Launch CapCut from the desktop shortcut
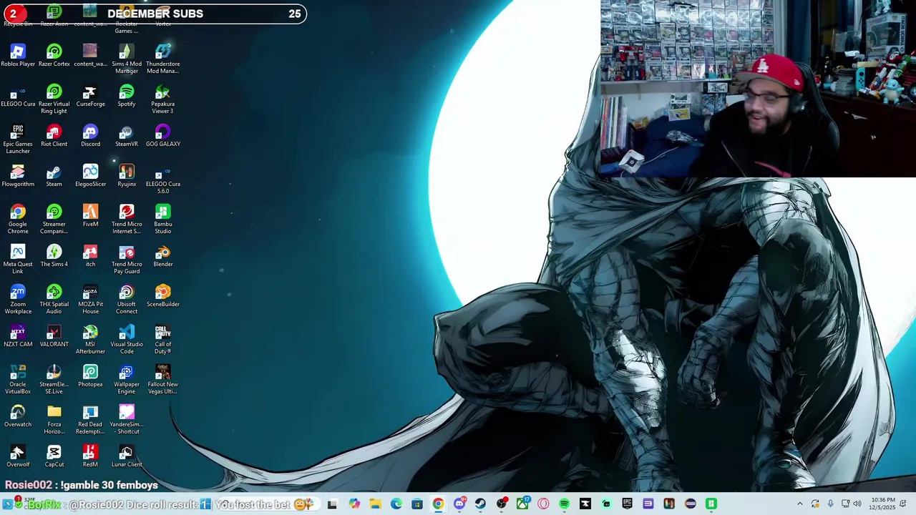Image resolution: width=916 pixels, height=515 pixels. pos(54,456)
